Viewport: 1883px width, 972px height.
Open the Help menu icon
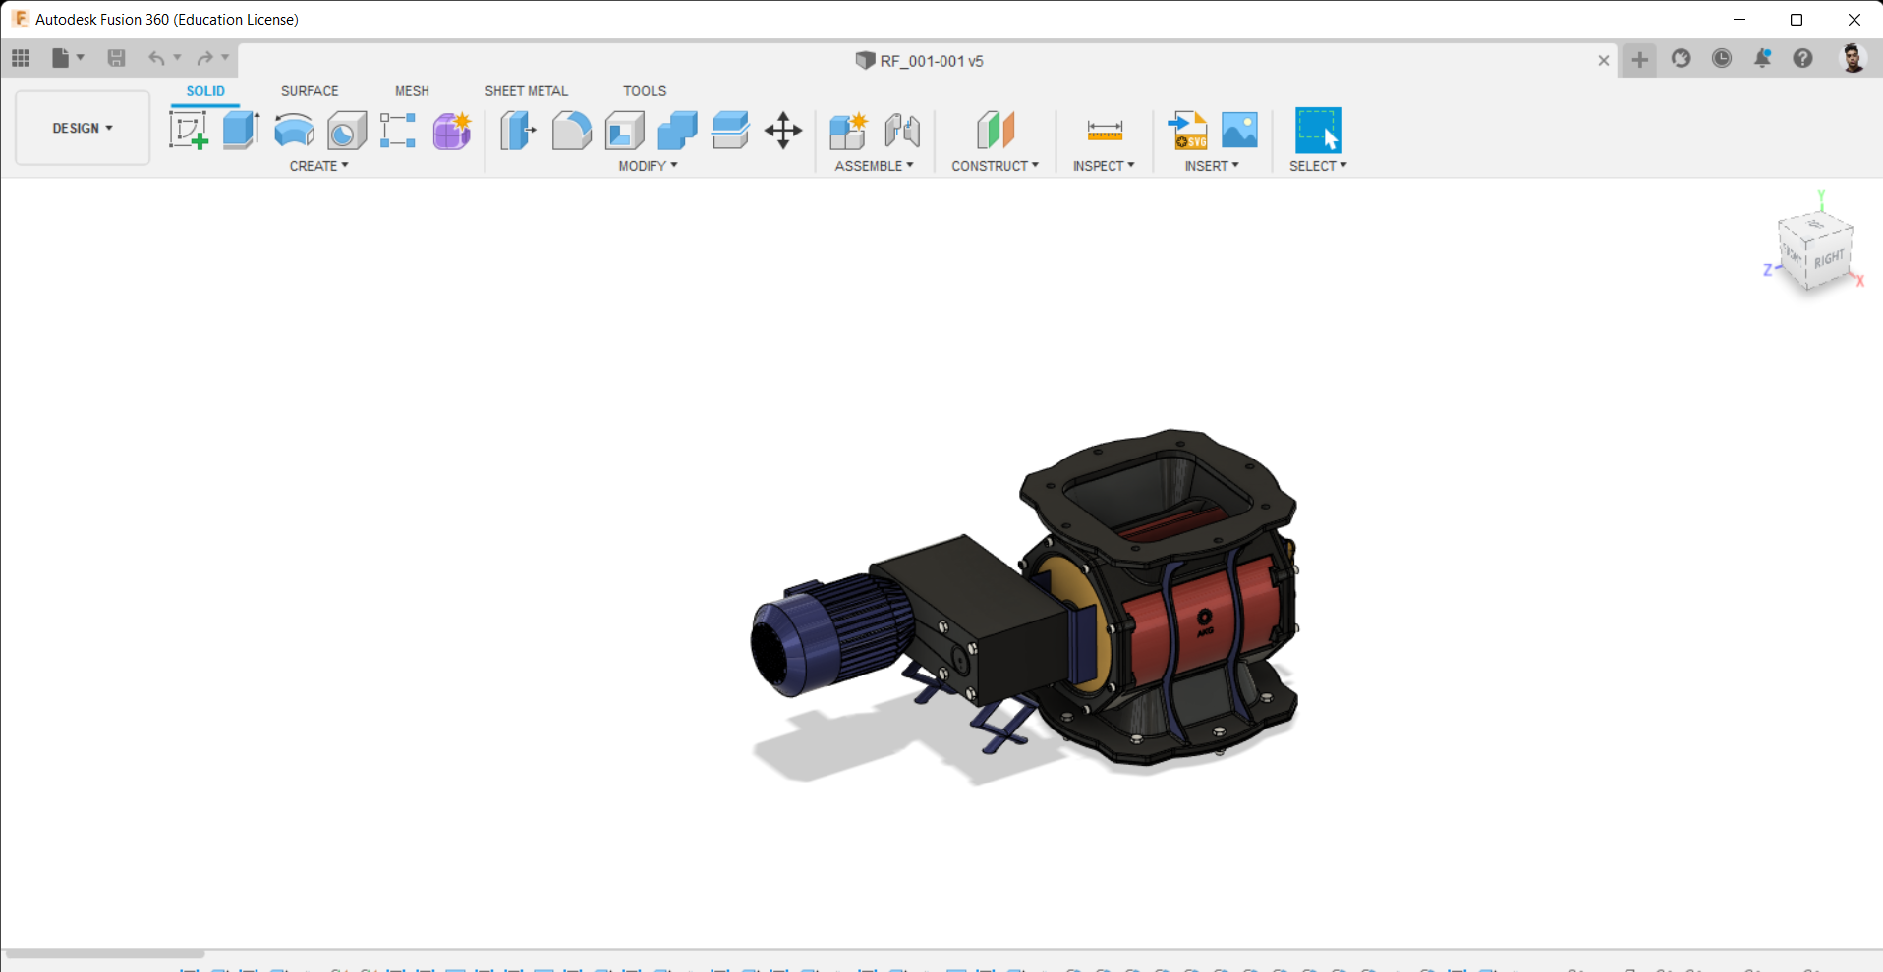(1802, 58)
